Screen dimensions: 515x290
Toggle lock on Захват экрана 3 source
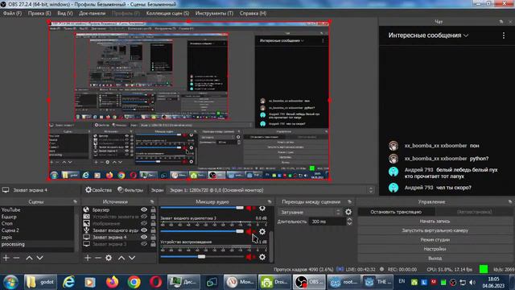coord(153,244)
